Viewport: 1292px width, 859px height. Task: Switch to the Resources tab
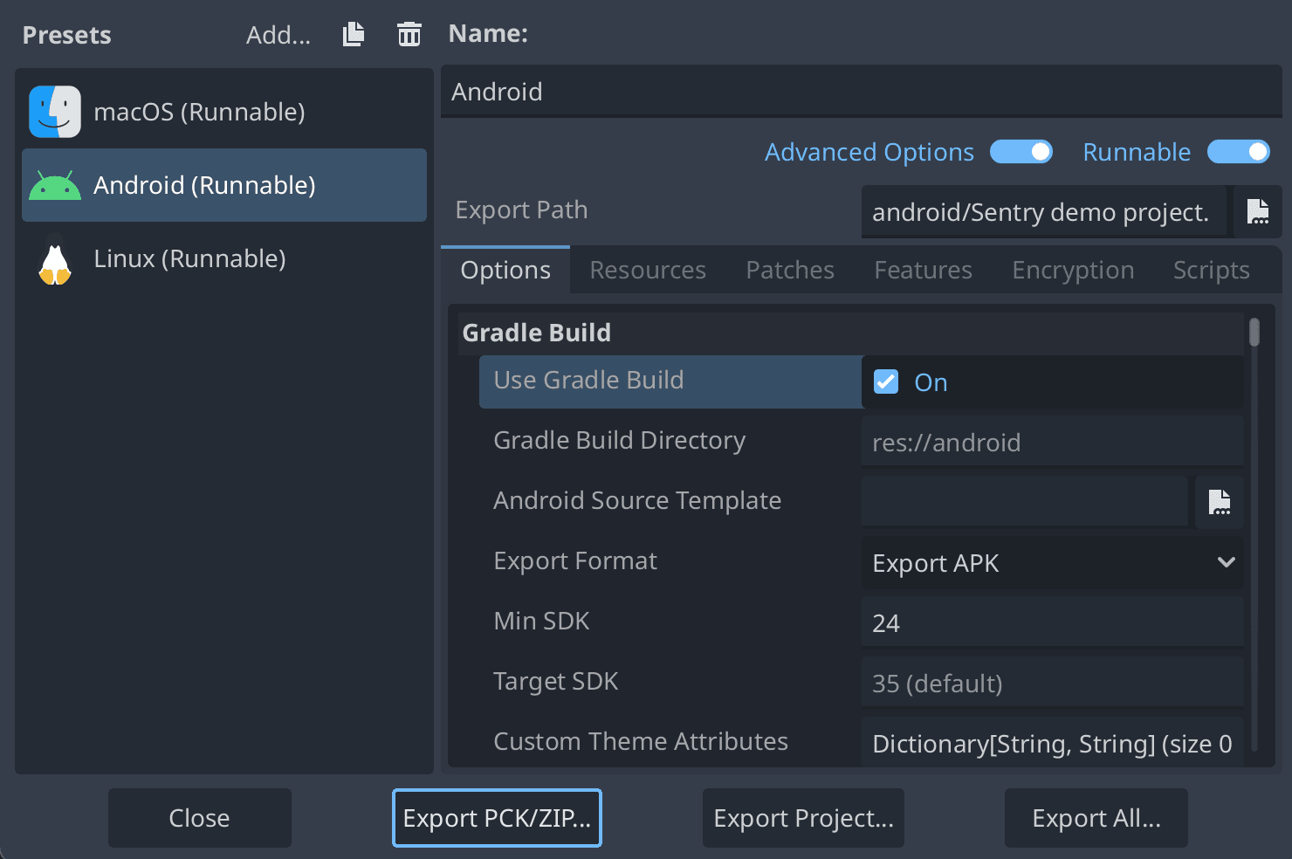(x=647, y=270)
